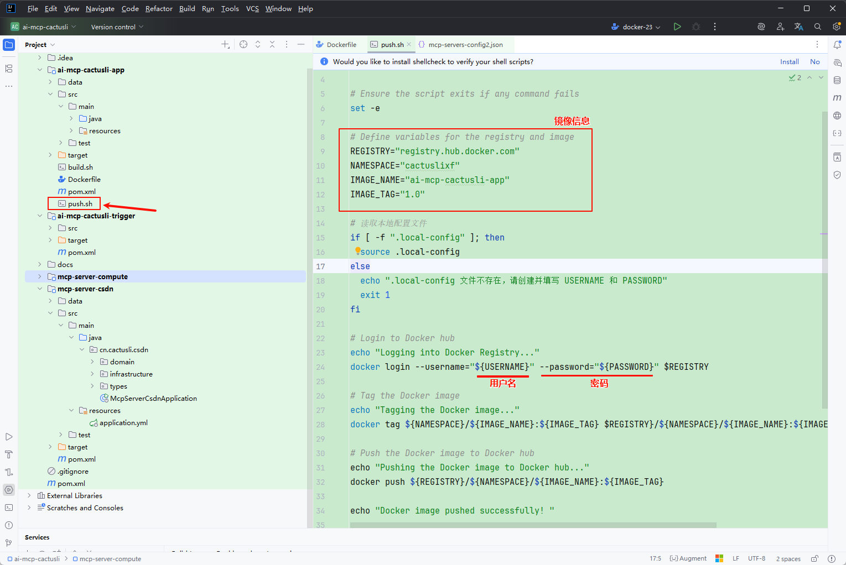
Task: Open IDE settings gear
Action: (837, 27)
